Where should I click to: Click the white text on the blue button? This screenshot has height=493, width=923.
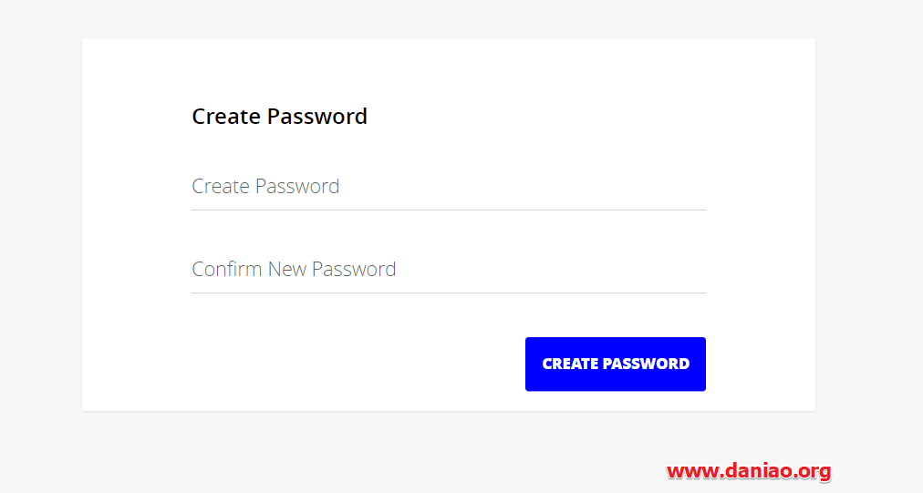616,365
